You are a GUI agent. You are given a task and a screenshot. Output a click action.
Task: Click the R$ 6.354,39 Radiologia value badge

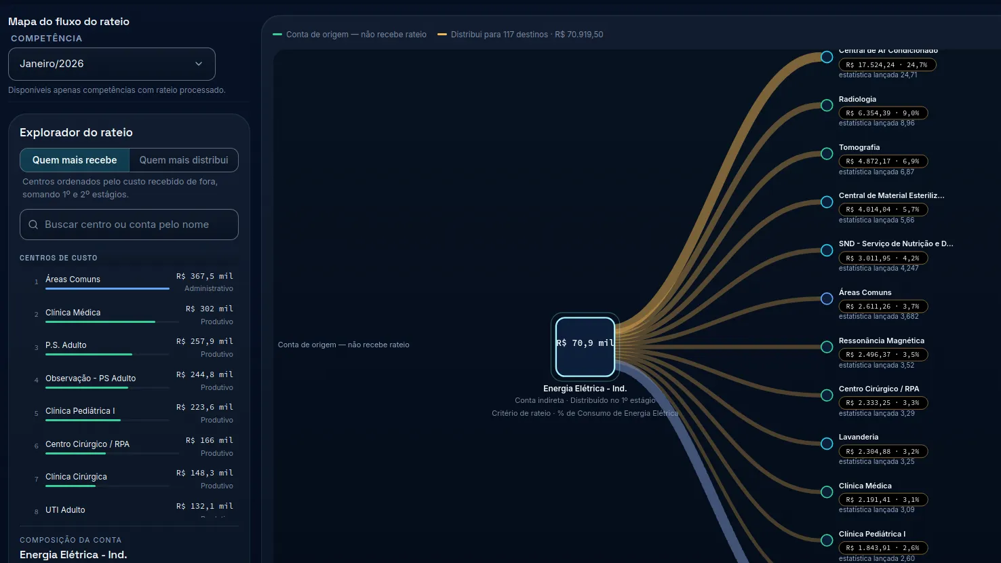click(883, 113)
